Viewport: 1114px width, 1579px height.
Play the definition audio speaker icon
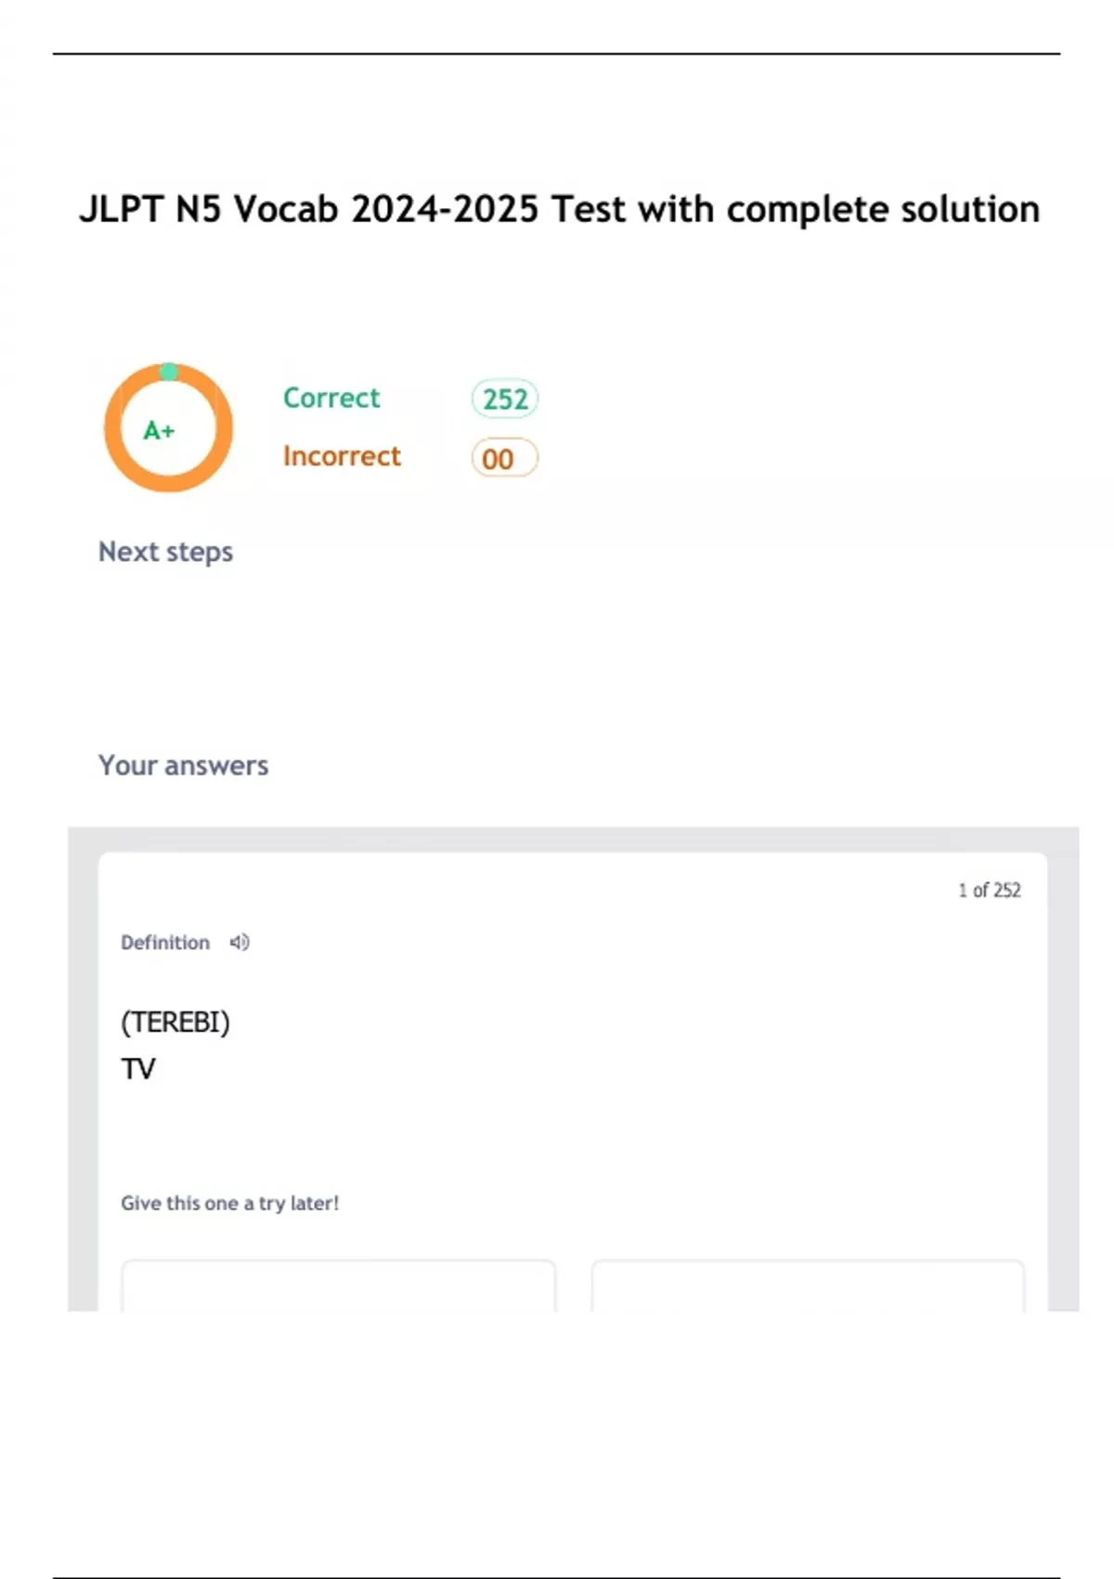click(240, 942)
